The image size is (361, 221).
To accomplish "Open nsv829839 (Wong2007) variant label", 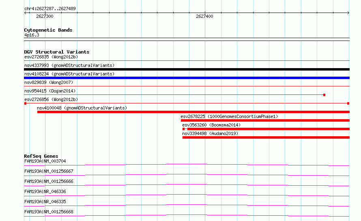I will click(x=49, y=82).
